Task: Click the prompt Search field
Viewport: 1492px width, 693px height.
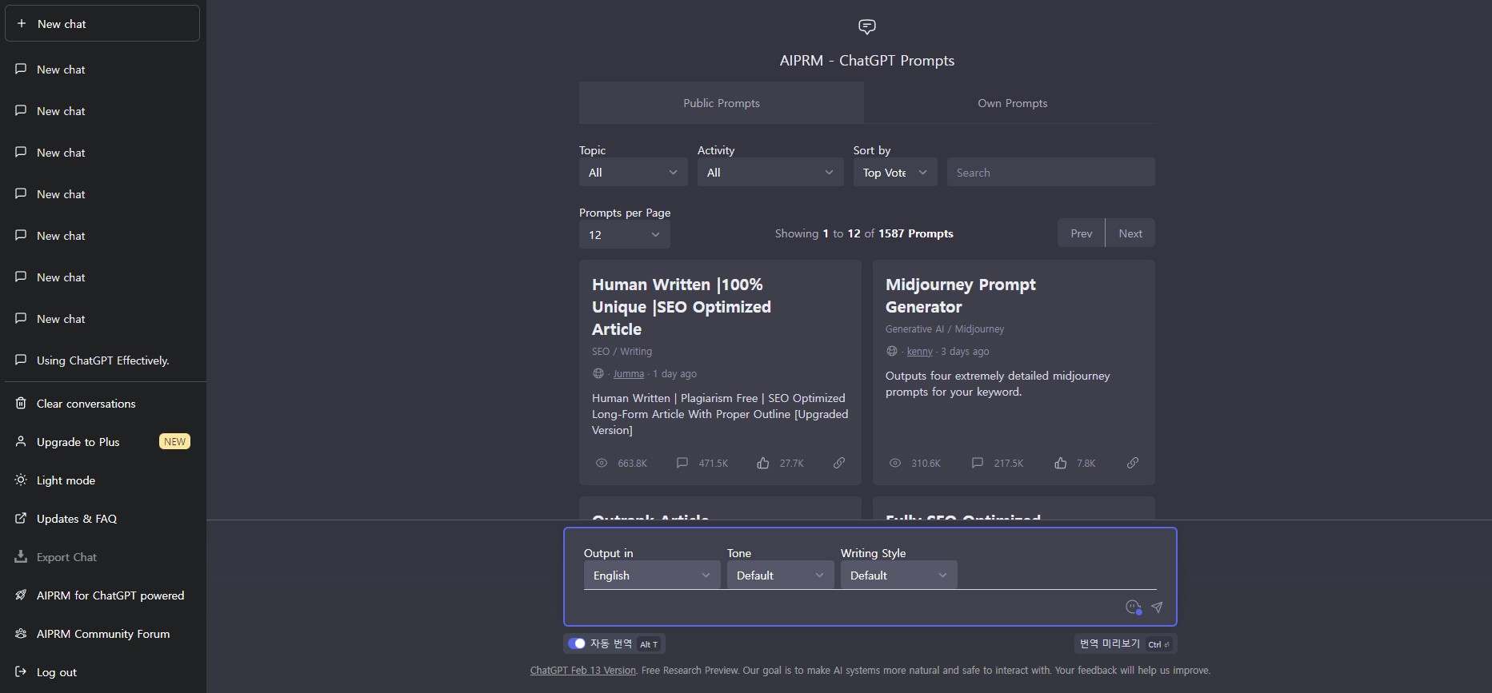Action: [1050, 172]
